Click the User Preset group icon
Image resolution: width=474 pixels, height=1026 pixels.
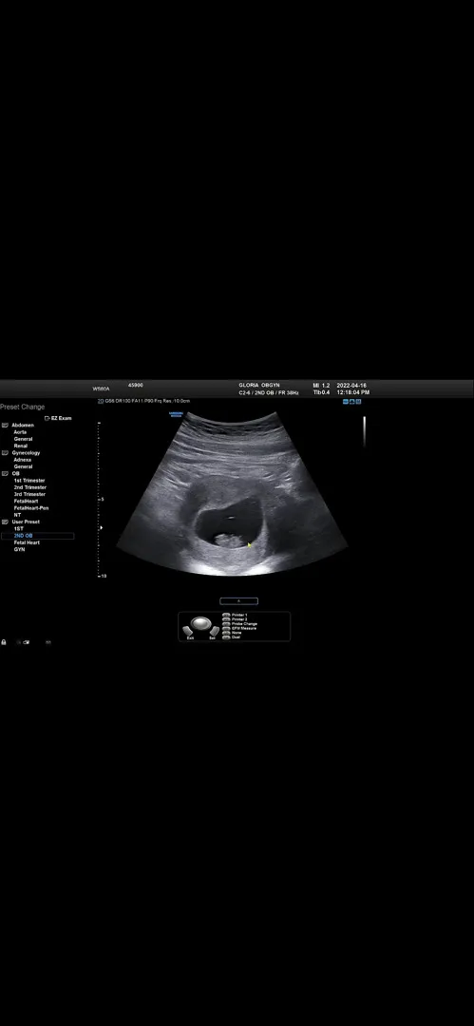6,522
